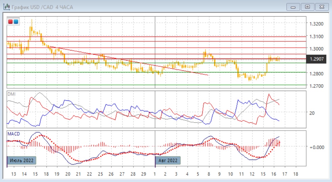Click the Июль 2022 month marker

[x=22, y=160]
